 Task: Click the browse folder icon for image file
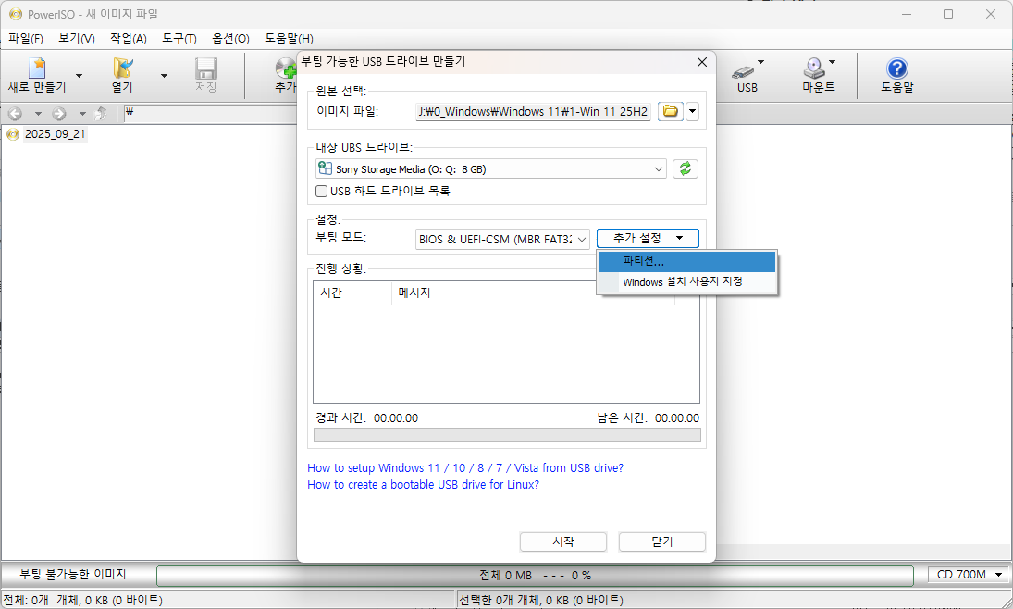[x=671, y=111]
